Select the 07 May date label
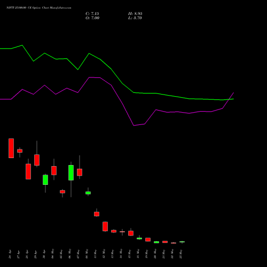 (78, 254)
